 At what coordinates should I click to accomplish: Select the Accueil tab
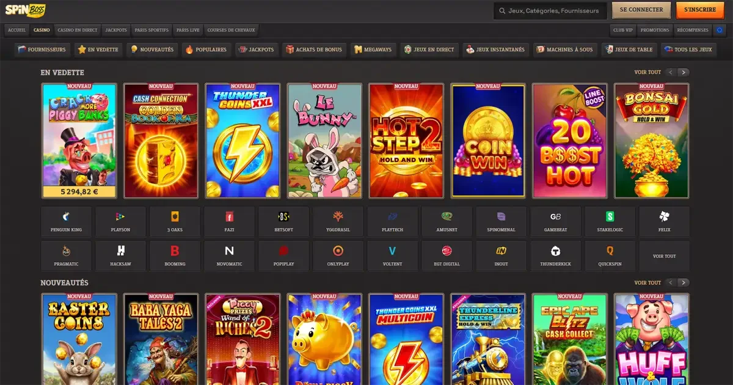pyautogui.click(x=17, y=30)
